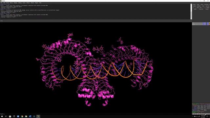Open Label (L) menu for 'all' row
Image resolution: width=210 pixels, height=118 pixels.
click(208, 23)
